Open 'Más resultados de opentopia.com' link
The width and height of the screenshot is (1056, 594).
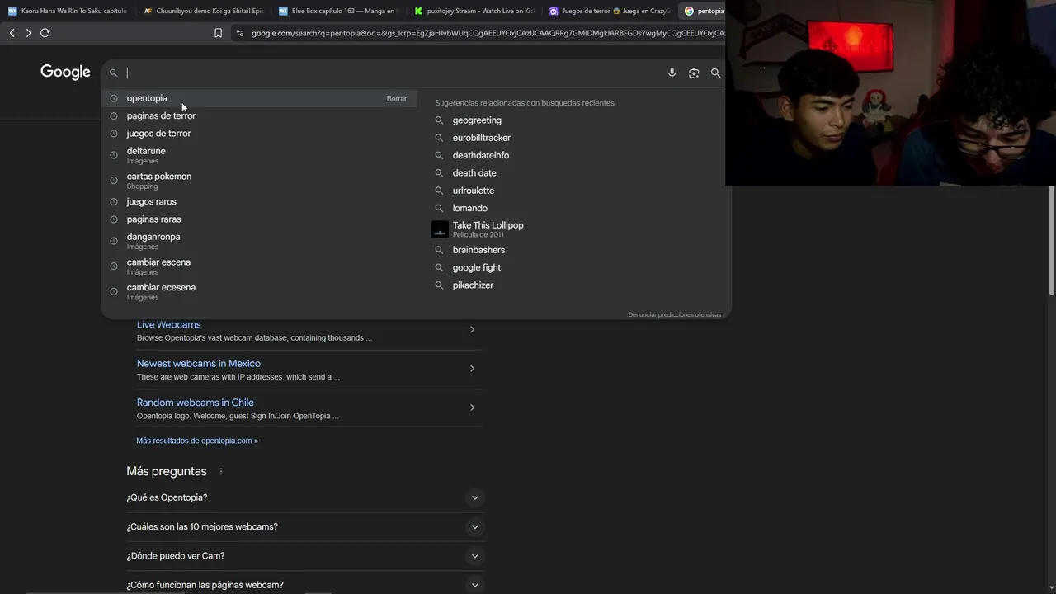point(197,441)
